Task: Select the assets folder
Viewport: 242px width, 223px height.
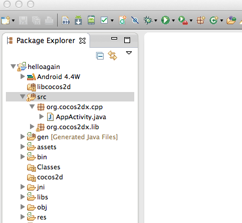Action: (47, 147)
